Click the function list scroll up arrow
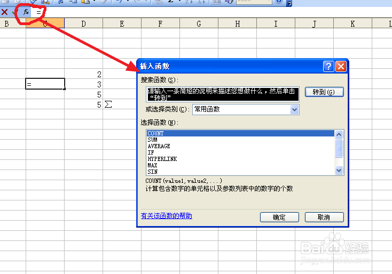This screenshot has height=274, width=392. (339, 135)
